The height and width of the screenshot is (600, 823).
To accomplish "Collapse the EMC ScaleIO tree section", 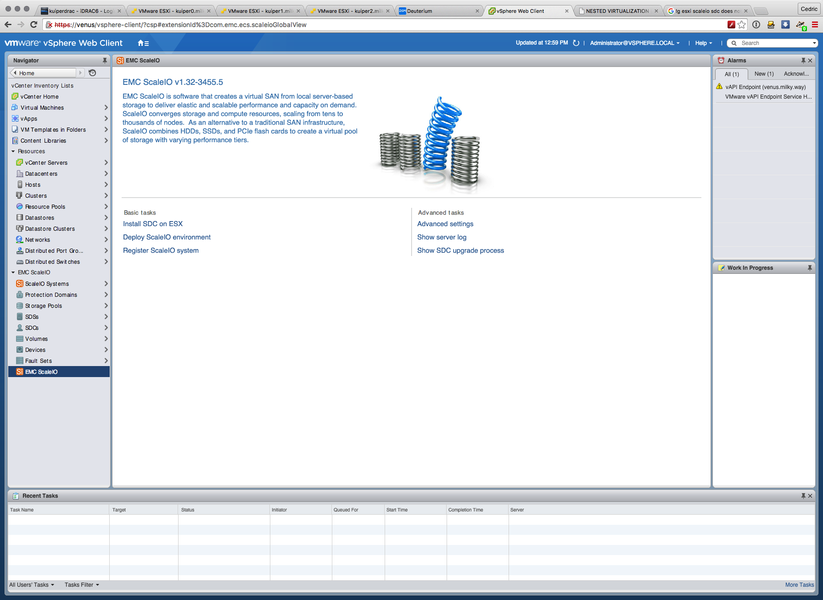I will (x=13, y=272).
